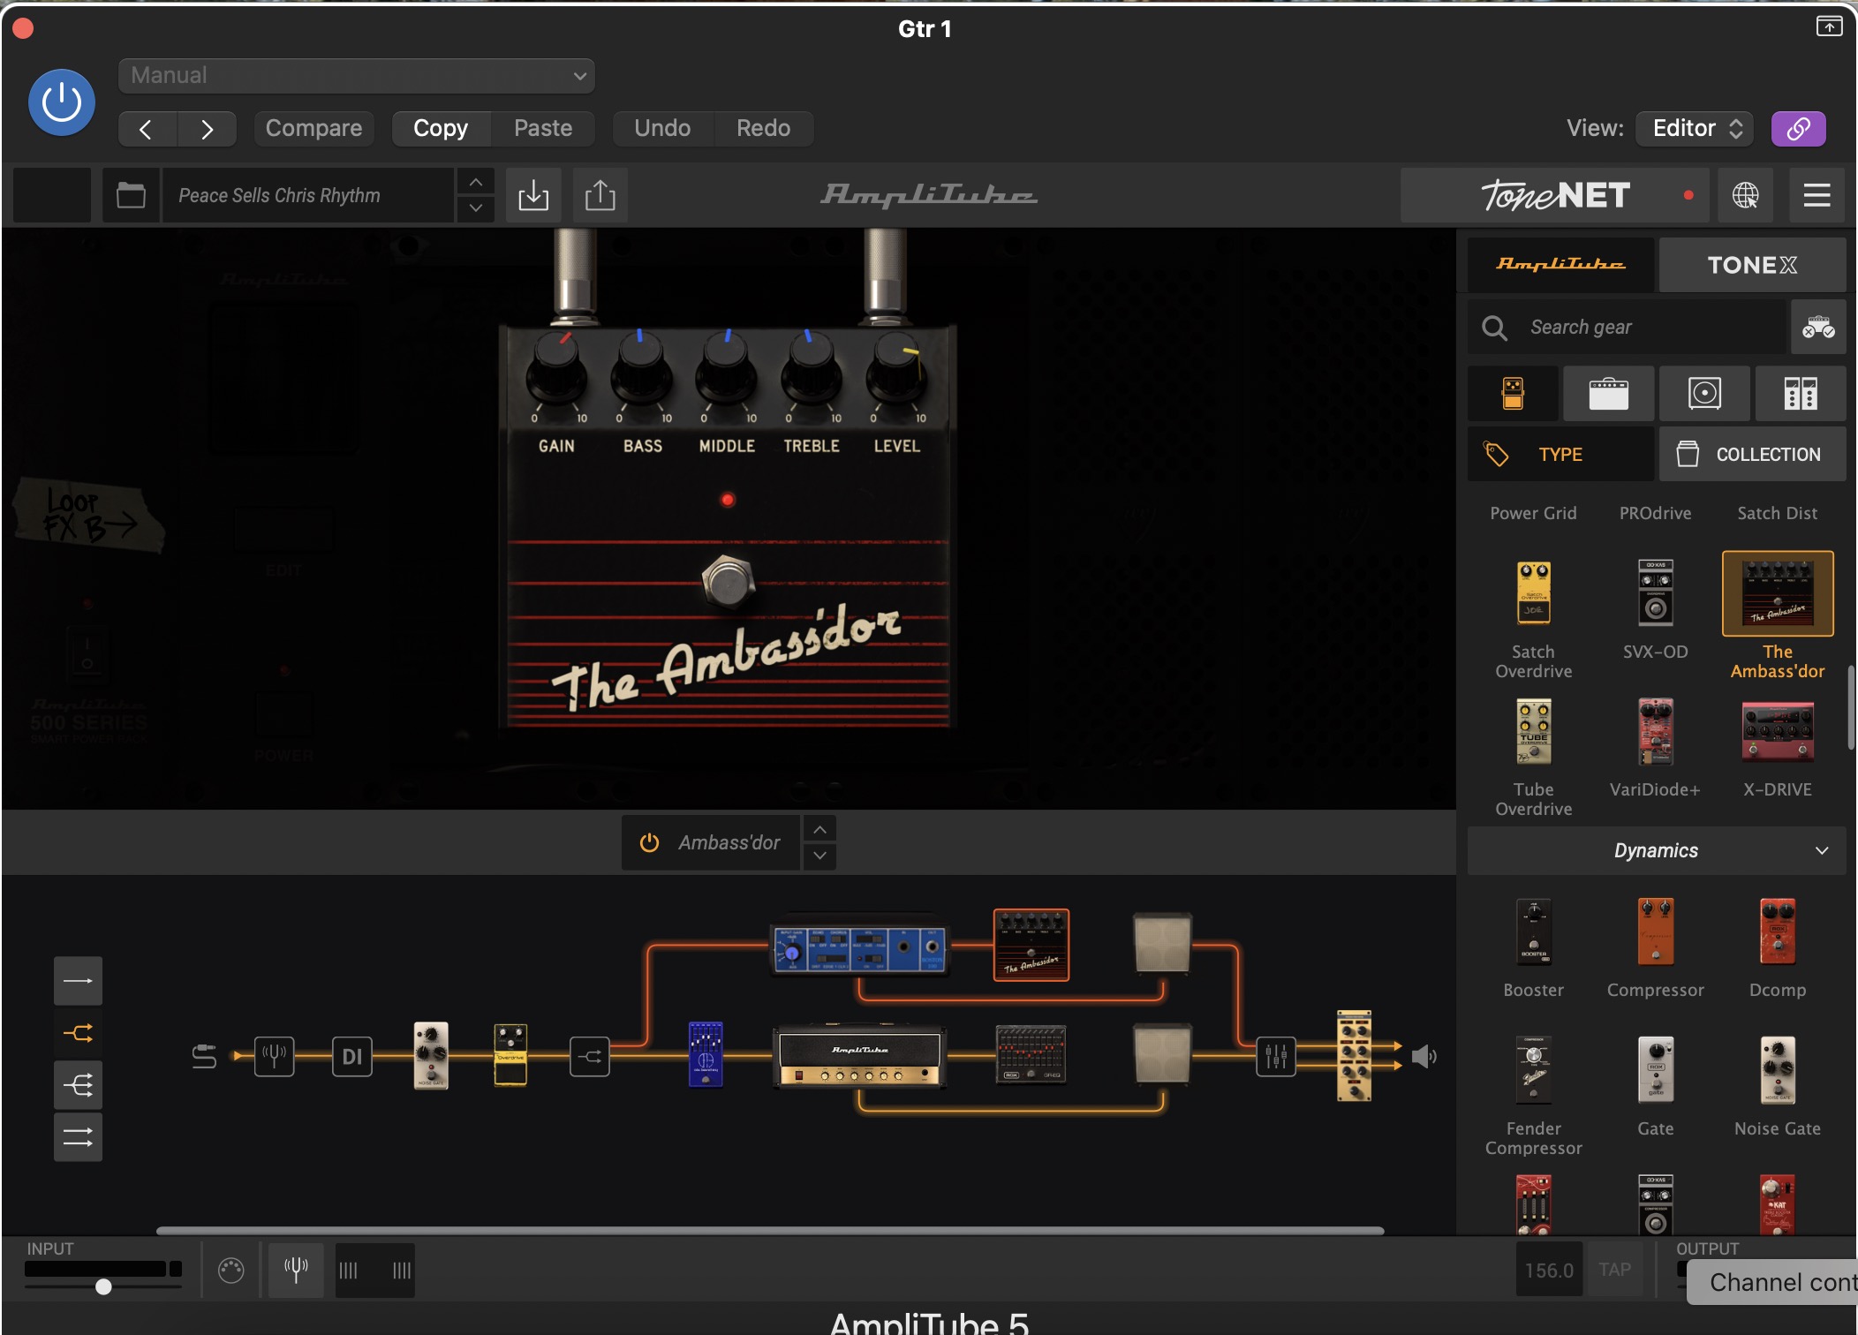This screenshot has height=1335, width=1858.
Task: Select previous gear with Ambass'dor up chevron
Action: click(819, 830)
